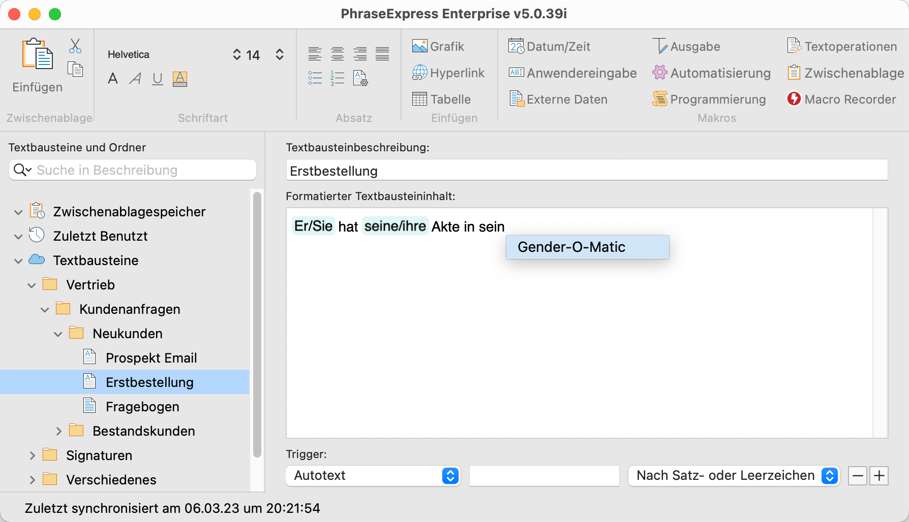
Task: Open the Anwendereingabe macro menu
Action: click(572, 73)
